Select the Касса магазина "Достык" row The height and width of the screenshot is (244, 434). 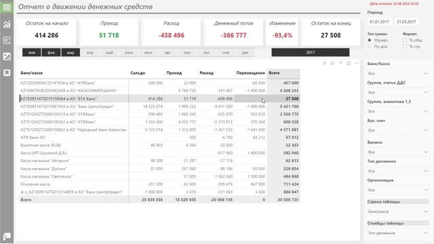(x=159, y=169)
